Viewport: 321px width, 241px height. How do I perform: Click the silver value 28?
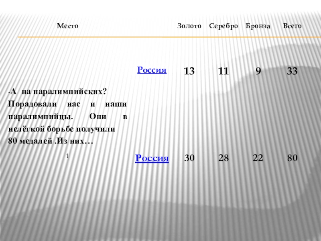(223, 158)
